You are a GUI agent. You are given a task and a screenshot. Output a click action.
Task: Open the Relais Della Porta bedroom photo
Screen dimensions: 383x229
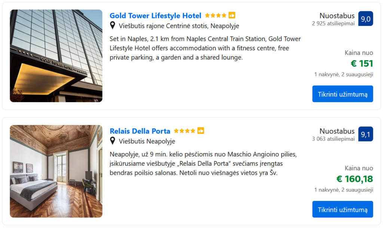coord(56,171)
